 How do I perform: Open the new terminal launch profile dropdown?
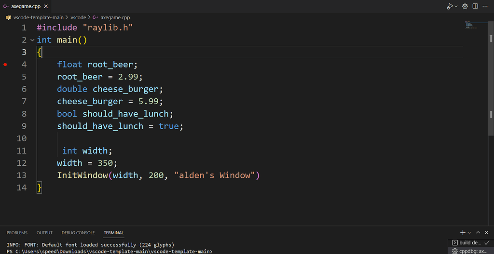tap(469, 233)
